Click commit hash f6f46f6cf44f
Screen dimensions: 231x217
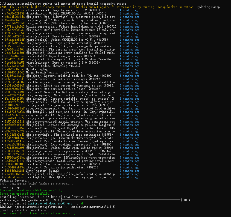pos(14,125)
